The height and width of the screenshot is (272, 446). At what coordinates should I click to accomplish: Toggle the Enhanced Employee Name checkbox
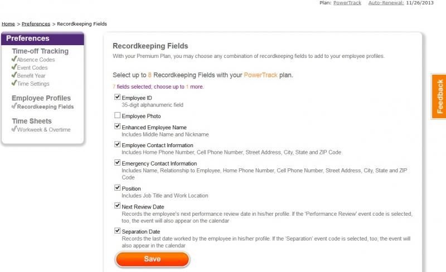[117, 127]
